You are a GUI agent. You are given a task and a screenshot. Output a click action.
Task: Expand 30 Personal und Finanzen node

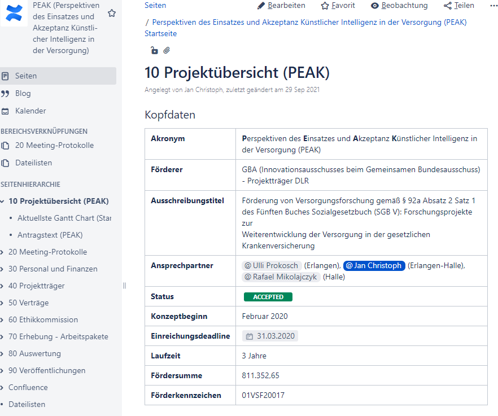(x=2, y=269)
